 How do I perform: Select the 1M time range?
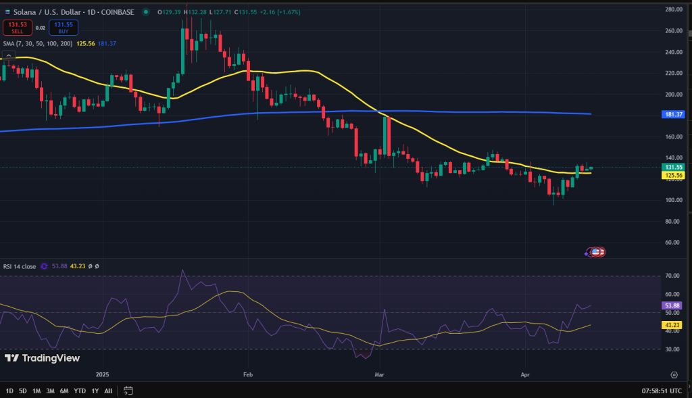click(x=36, y=391)
